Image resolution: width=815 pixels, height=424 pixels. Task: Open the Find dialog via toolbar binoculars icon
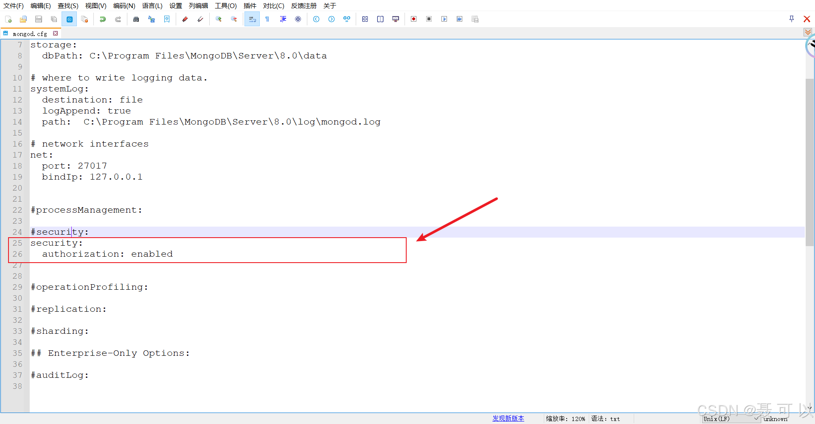136,19
